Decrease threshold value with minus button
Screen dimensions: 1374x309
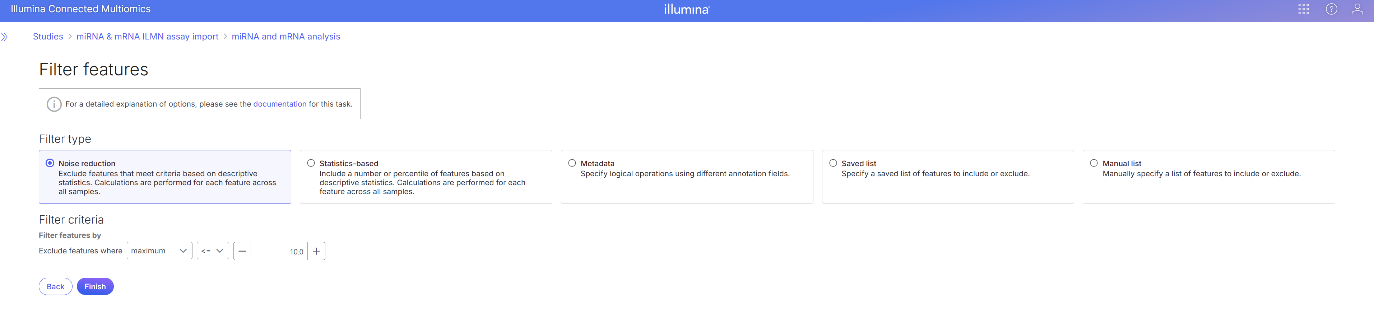click(242, 251)
